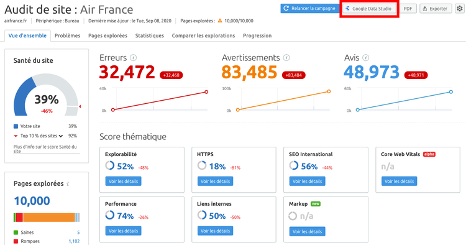
Task: Click the orange segment of pages bar
Action: (49, 218)
